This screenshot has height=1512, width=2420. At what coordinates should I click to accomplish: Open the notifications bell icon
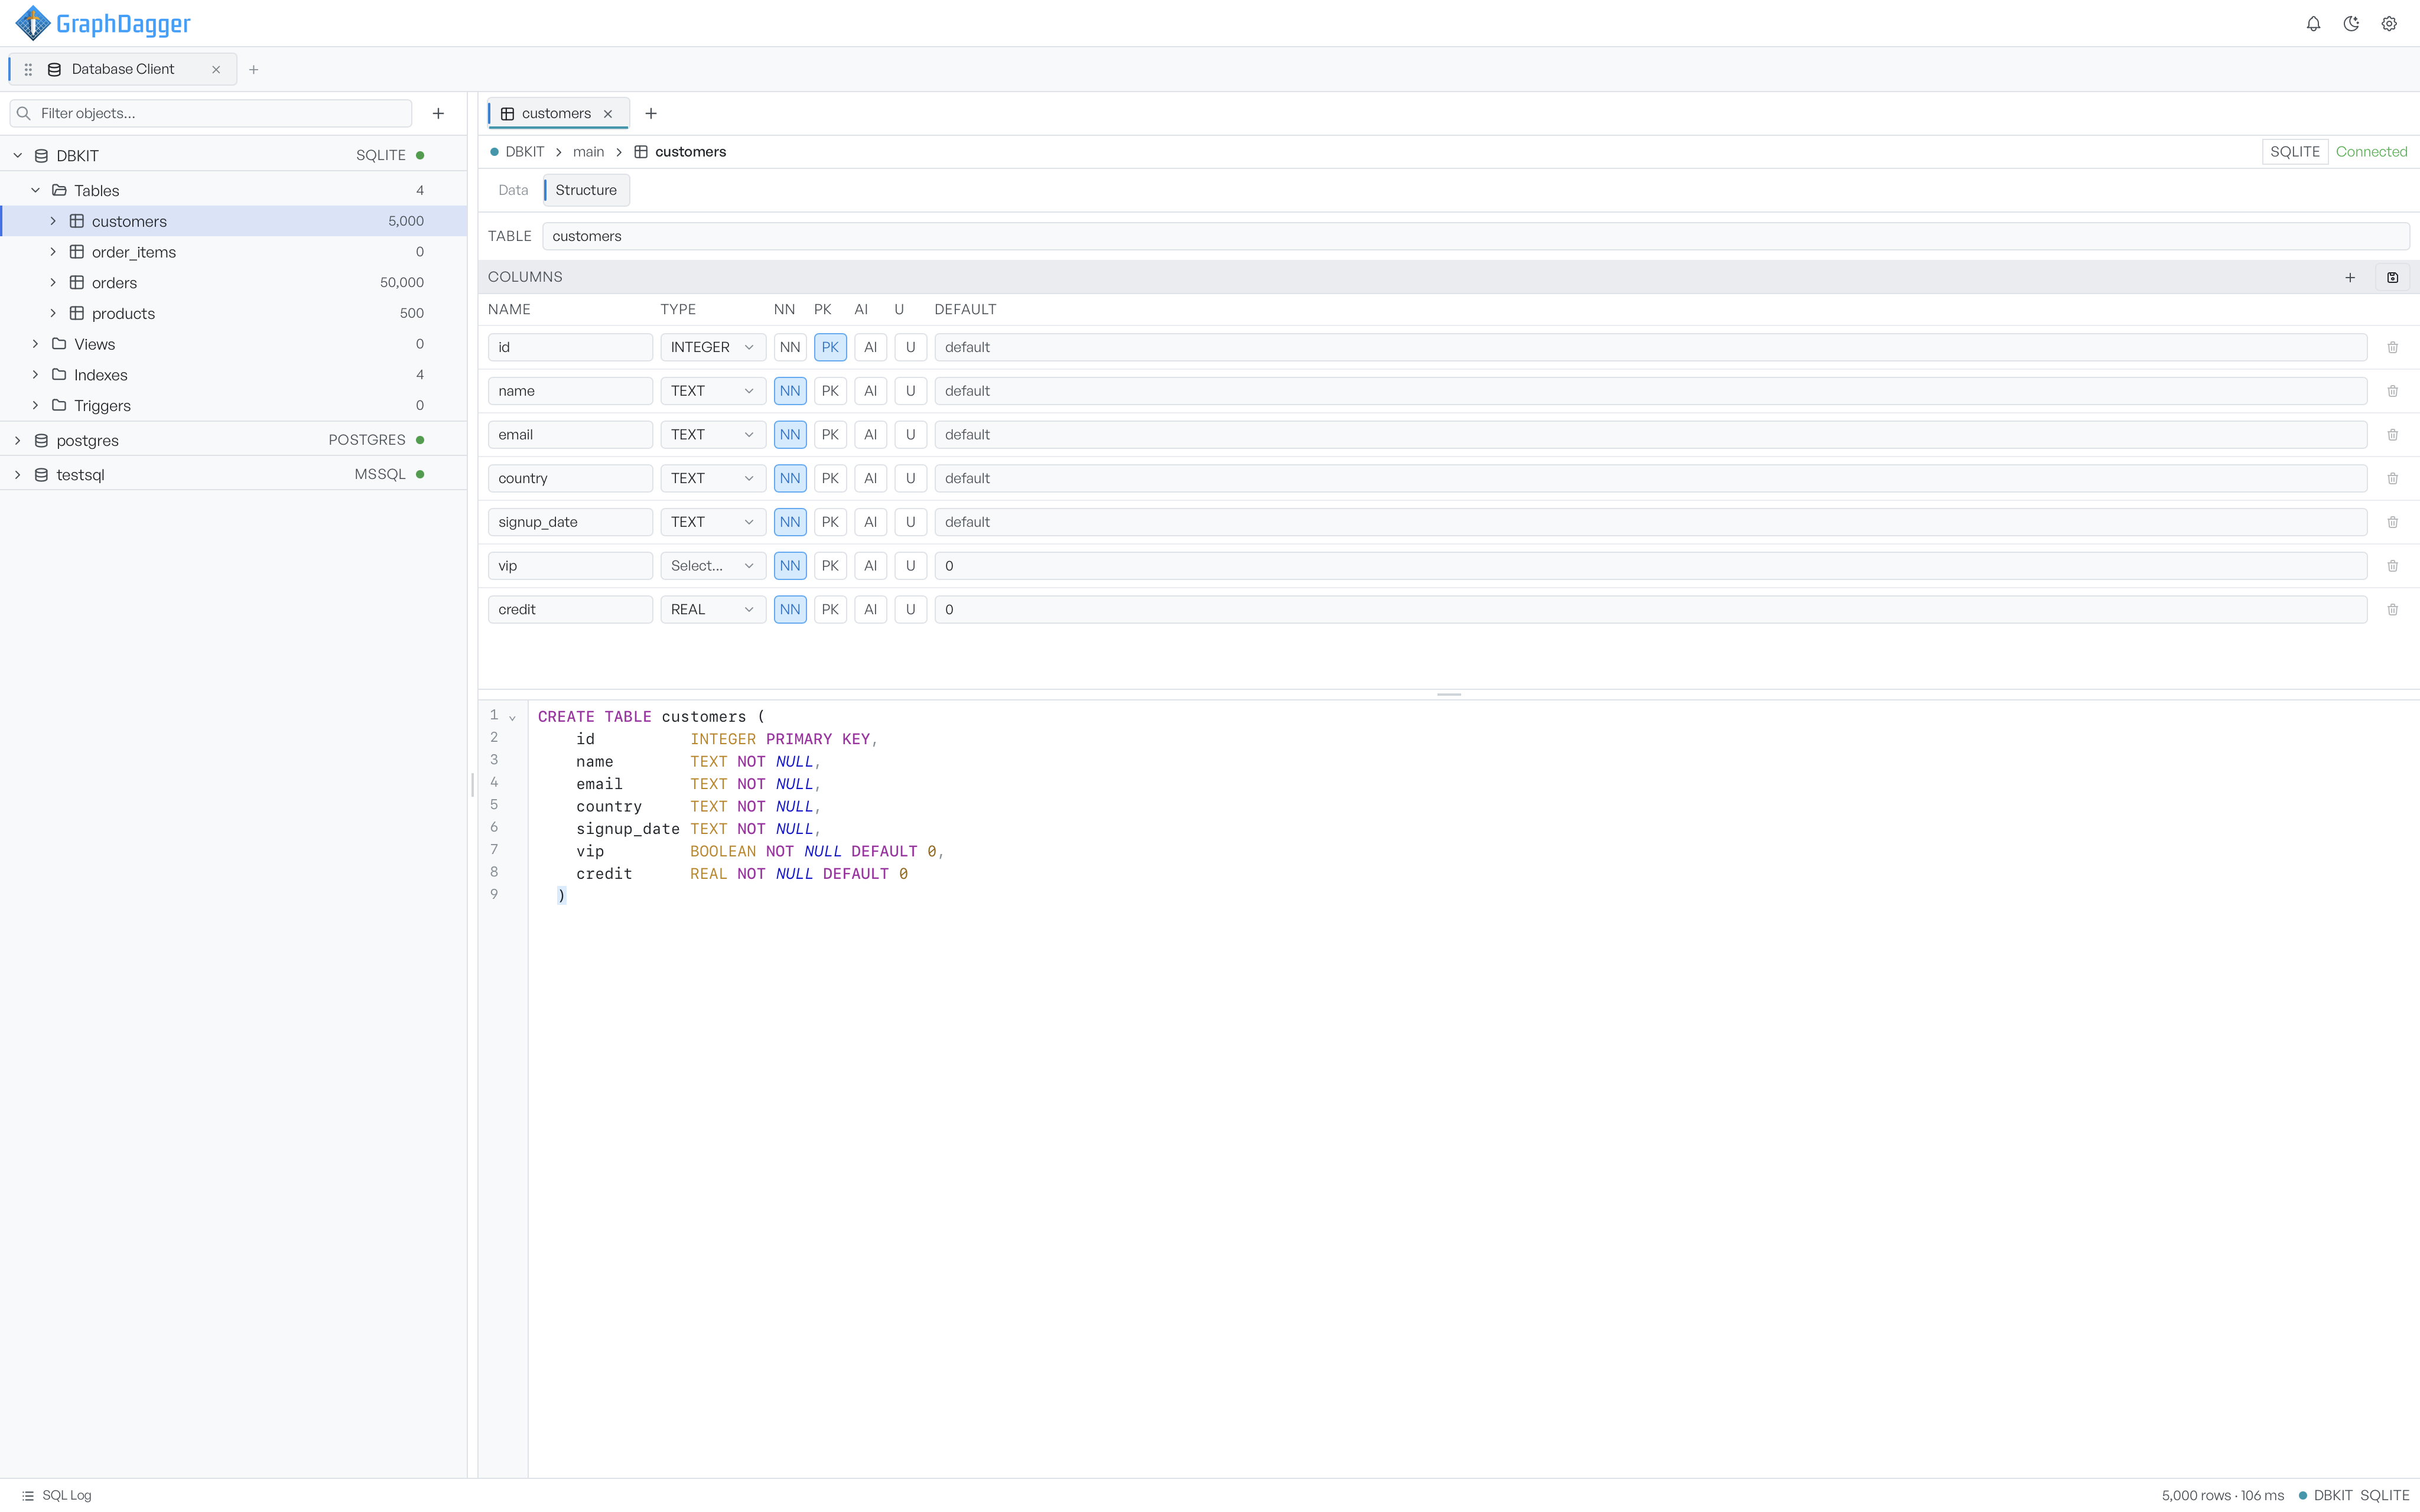coord(2313,24)
